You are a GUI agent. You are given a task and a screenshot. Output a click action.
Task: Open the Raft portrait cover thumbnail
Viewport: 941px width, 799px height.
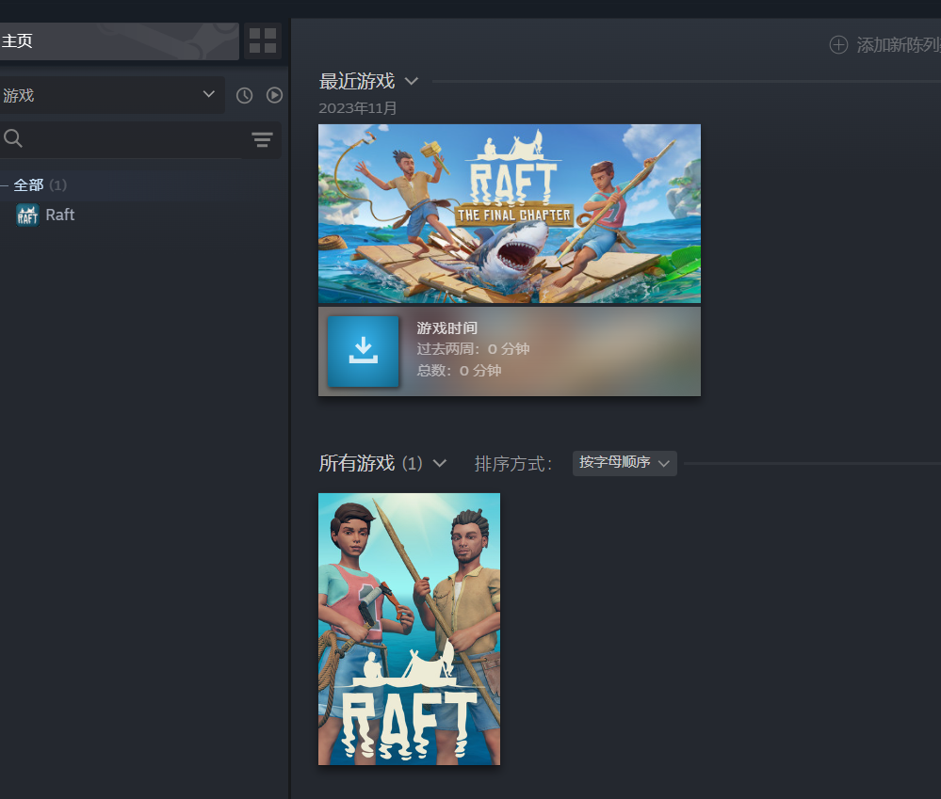pyautogui.click(x=410, y=629)
